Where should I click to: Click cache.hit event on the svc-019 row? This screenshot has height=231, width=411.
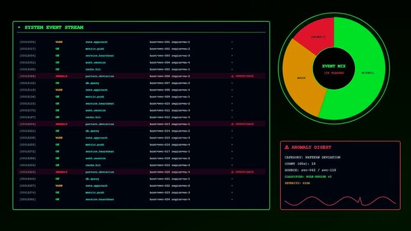pos(93,165)
